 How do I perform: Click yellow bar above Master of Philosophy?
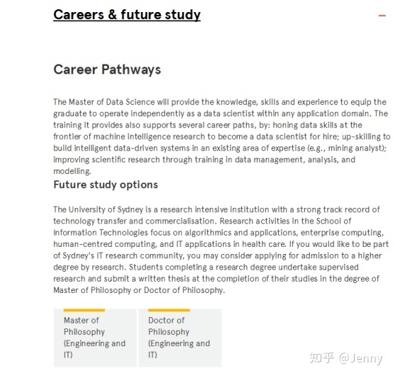[x=84, y=310]
